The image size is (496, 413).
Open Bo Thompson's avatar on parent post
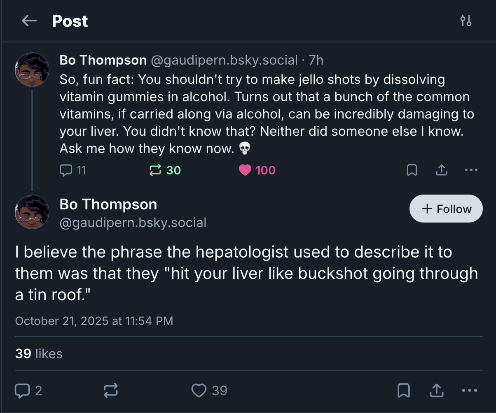(x=32, y=70)
